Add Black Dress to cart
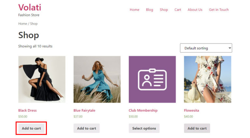Screen dimensions: 250x138 31,128
